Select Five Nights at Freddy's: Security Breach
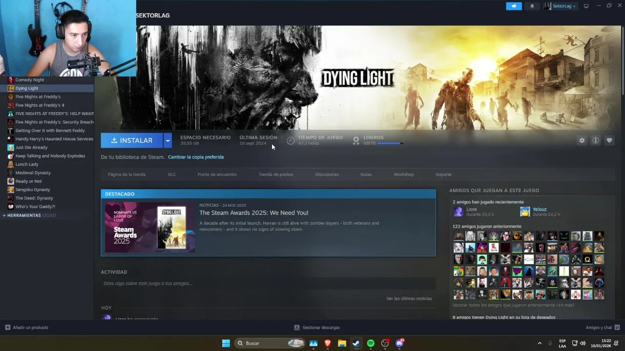This screenshot has width=625, height=351. point(47,122)
